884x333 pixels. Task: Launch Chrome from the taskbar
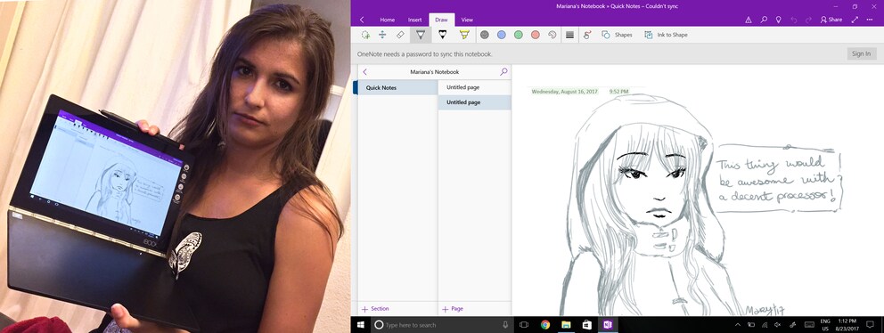point(545,325)
